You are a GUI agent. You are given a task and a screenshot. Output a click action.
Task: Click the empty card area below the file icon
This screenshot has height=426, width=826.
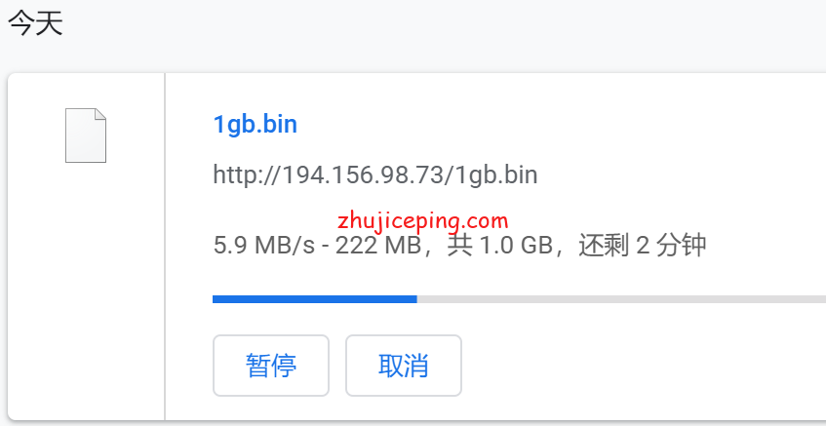(86, 290)
